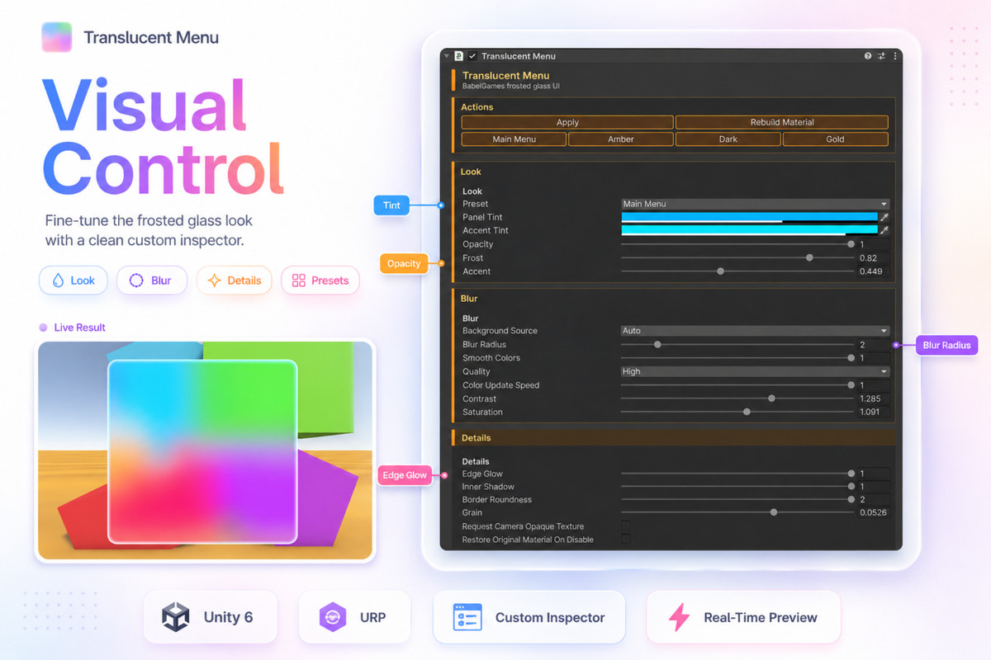Screen dimensions: 991x660
Task: Click the Blur Radius slider handle
Action: coord(657,344)
